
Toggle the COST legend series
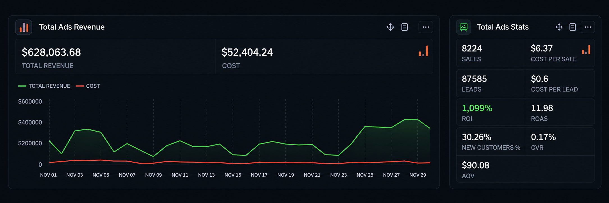pyautogui.click(x=88, y=86)
